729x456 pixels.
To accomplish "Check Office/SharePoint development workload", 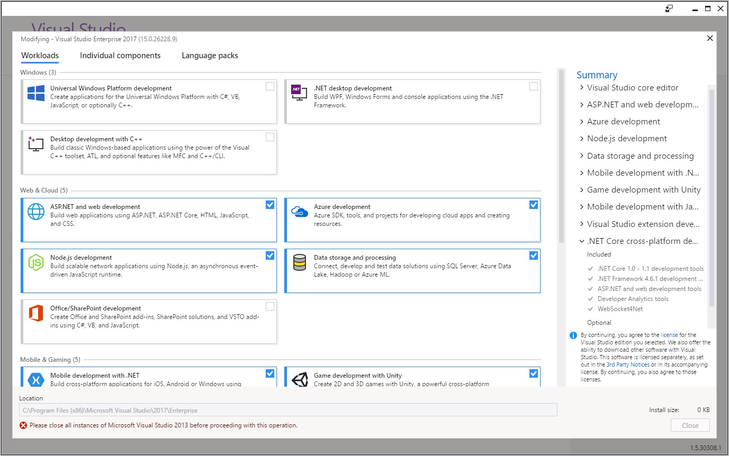I will point(270,306).
